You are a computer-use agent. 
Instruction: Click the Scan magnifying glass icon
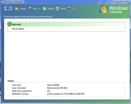coord(30,8)
